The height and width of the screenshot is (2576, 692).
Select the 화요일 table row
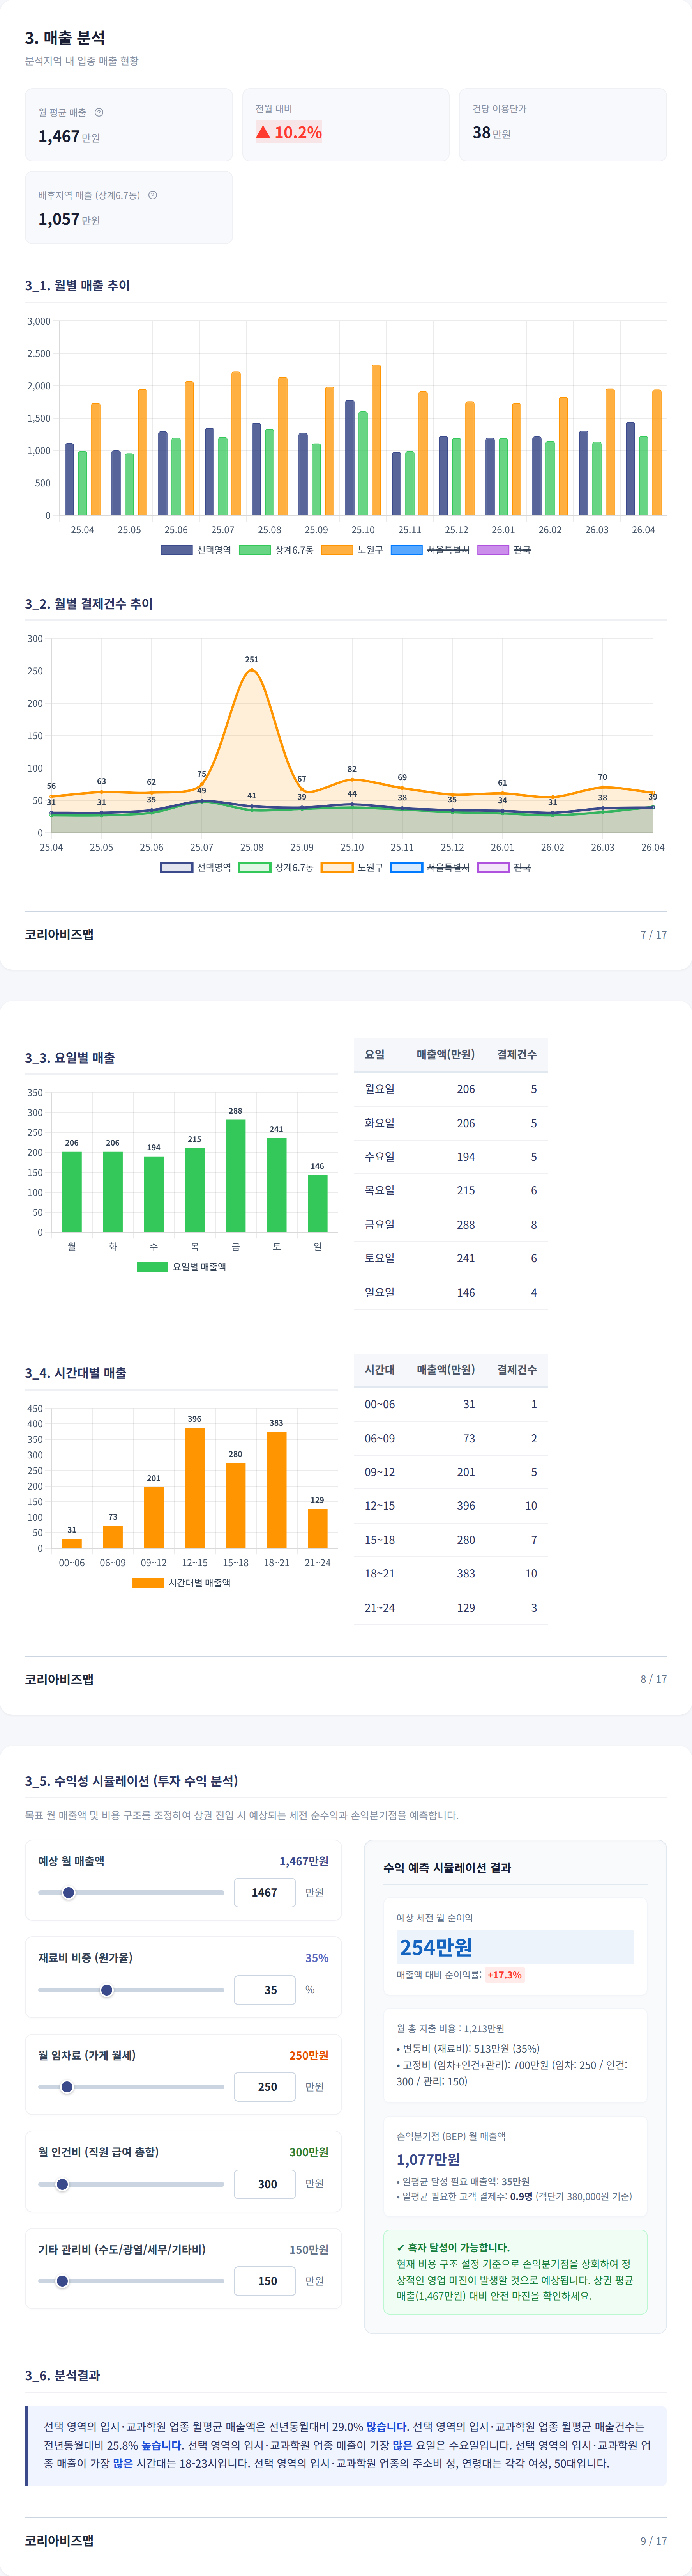(x=450, y=1123)
